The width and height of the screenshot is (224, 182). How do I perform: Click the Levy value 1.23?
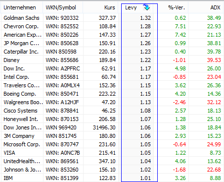coord(145,52)
